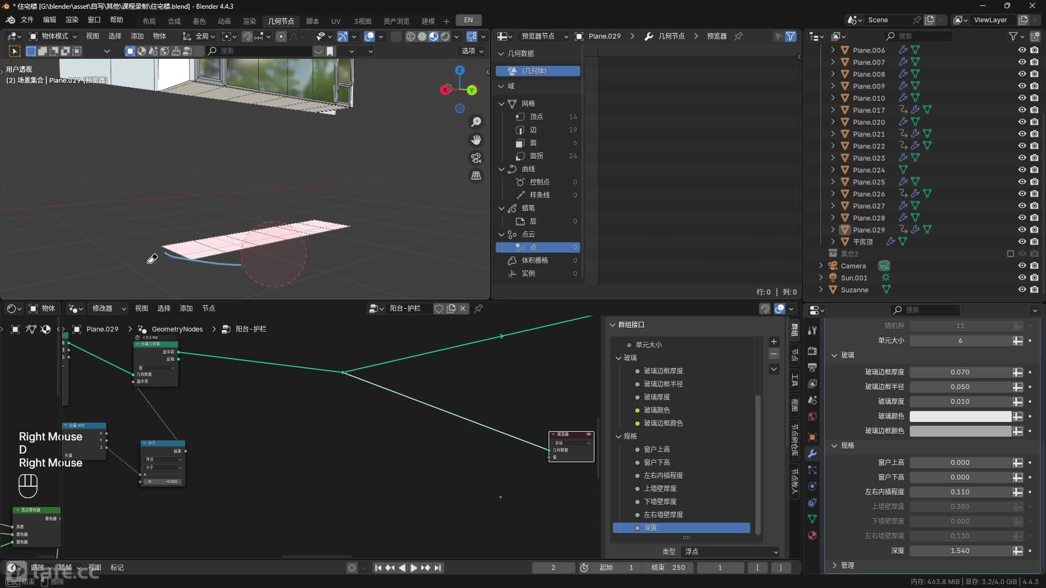Add new item with plus in group interface
The image size is (1046, 588).
coord(774,342)
